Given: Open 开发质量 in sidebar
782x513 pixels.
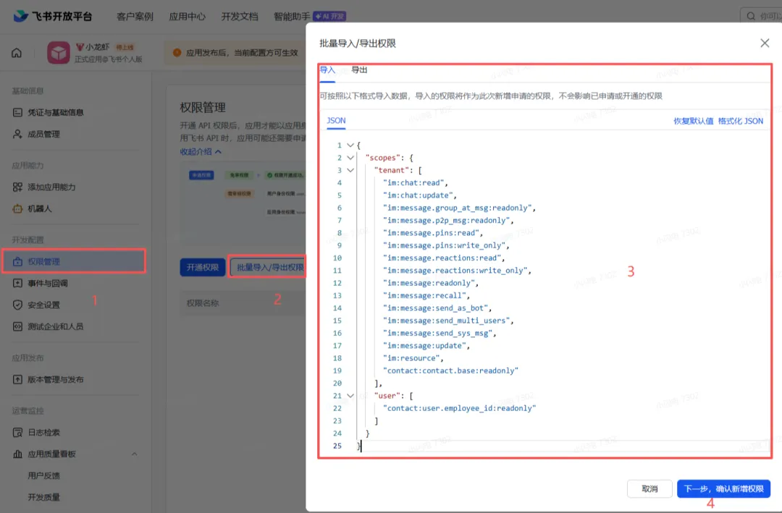Looking at the screenshot, I should pyautogui.click(x=44, y=498).
